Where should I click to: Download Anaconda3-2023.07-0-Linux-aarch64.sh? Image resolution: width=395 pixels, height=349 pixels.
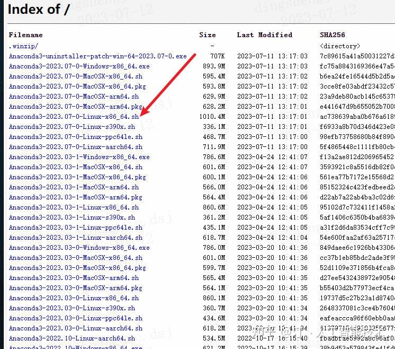point(76,147)
